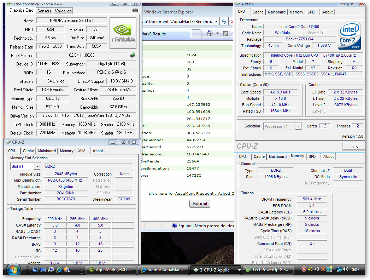Click the Part Number value 2G-UDIMM
This screenshot has width=370, height=280.
click(x=66, y=193)
